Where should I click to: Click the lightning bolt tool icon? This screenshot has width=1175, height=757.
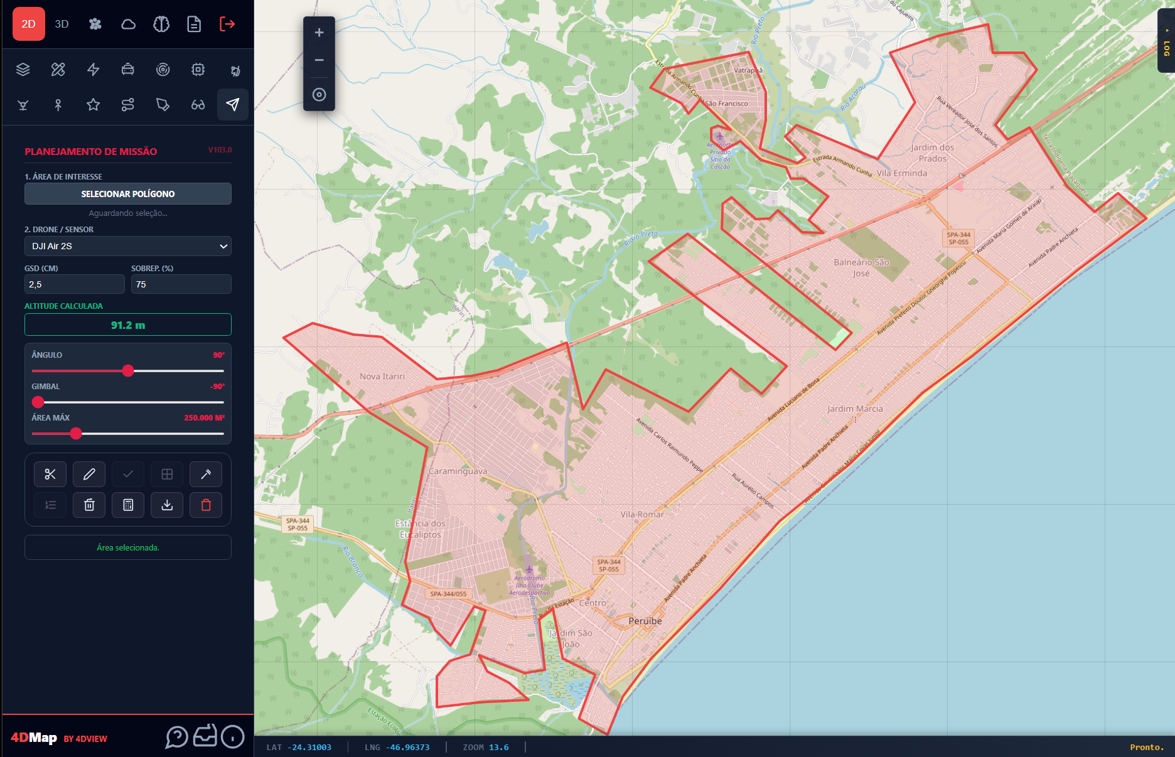pyautogui.click(x=93, y=70)
